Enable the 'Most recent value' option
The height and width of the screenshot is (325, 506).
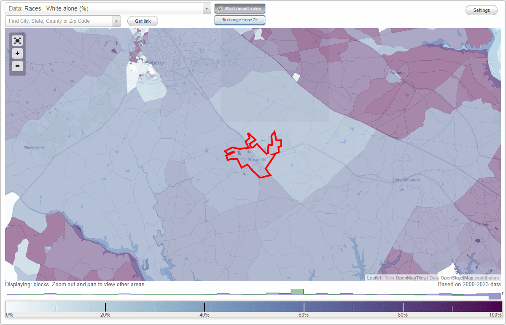point(240,8)
